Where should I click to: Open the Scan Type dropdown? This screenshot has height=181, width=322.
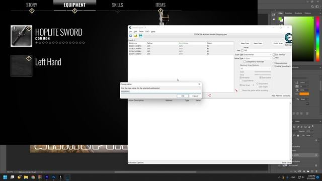pyautogui.click(x=258, y=55)
